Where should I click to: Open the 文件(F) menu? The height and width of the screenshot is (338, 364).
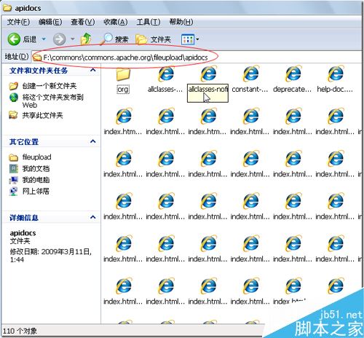18,22
